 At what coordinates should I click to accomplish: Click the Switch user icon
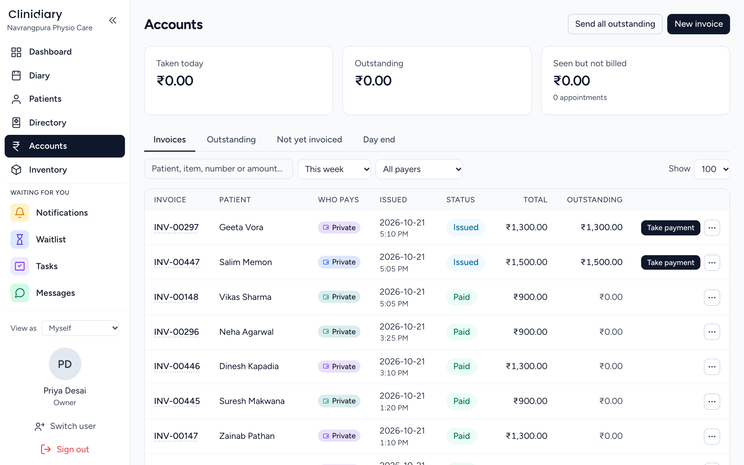tap(39, 426)
